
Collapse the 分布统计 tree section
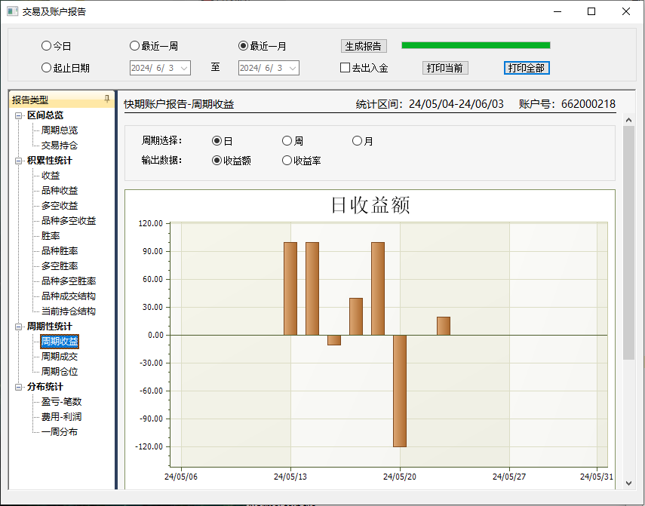click(19, 387)
